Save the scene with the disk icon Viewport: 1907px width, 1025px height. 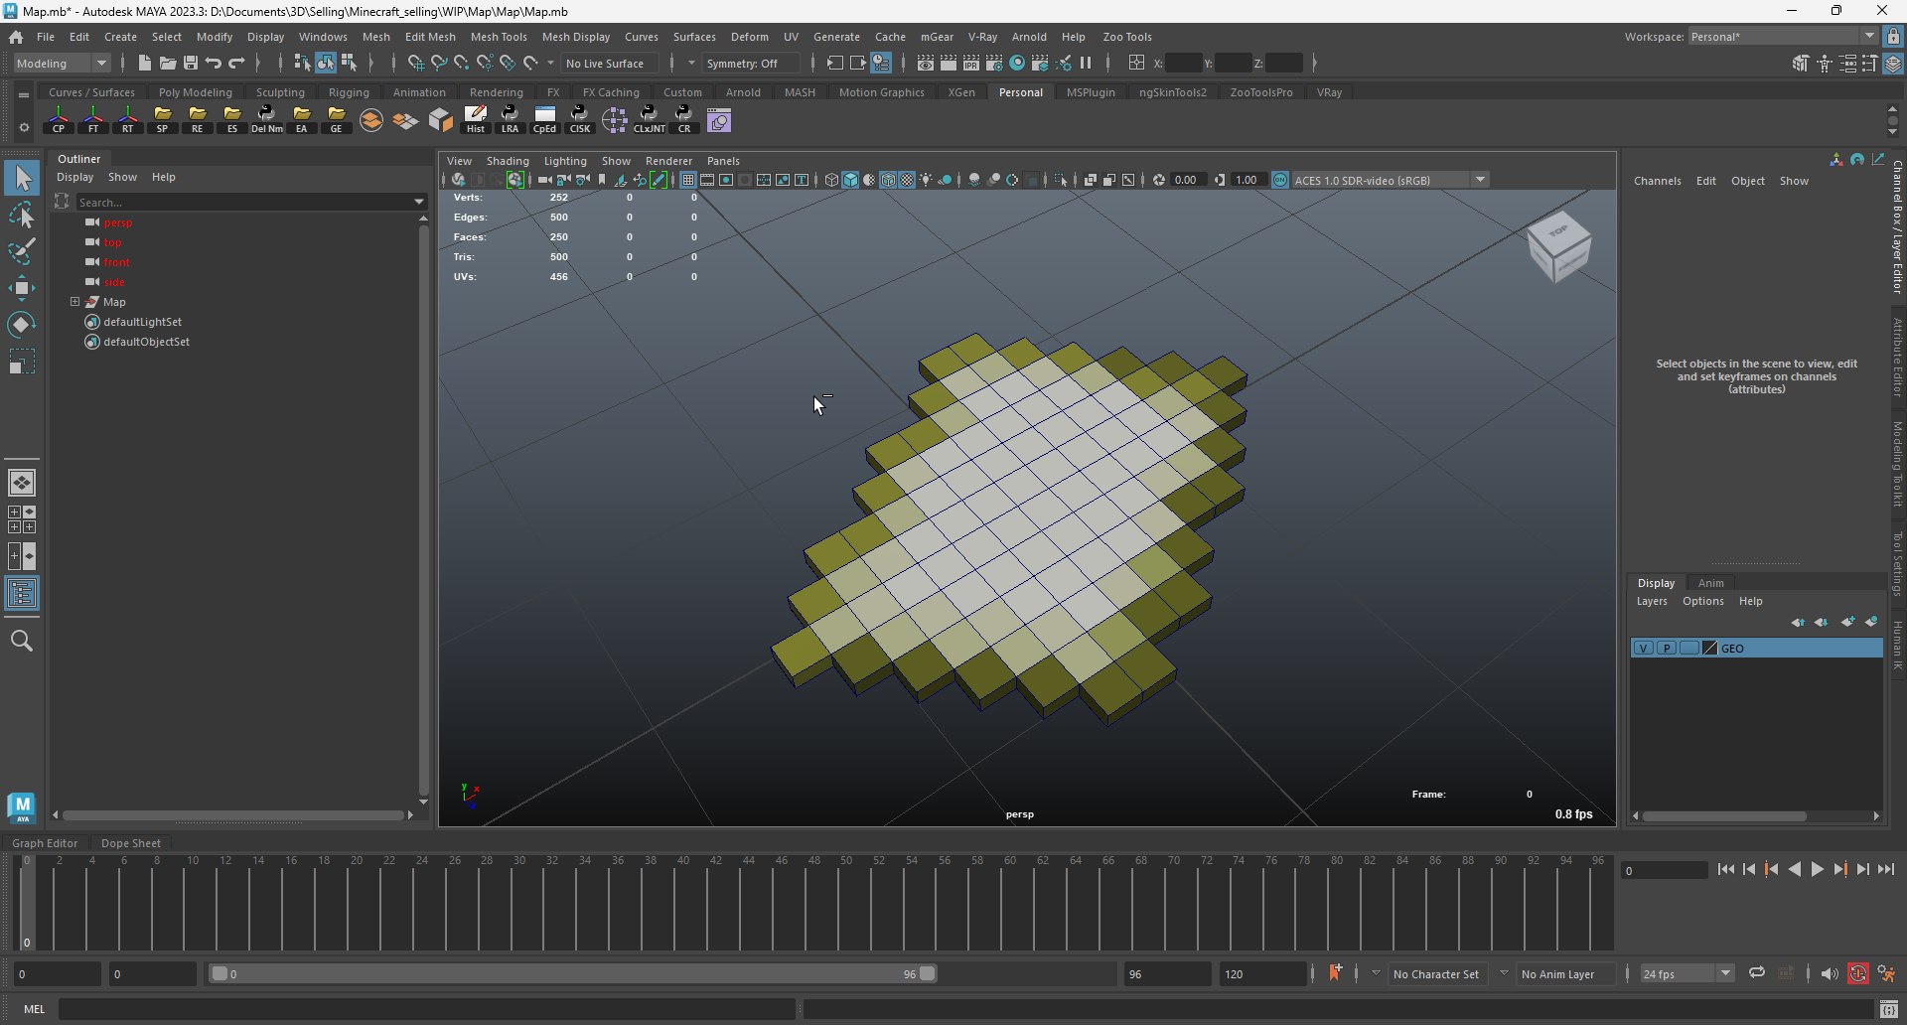(x=191, y=63)
